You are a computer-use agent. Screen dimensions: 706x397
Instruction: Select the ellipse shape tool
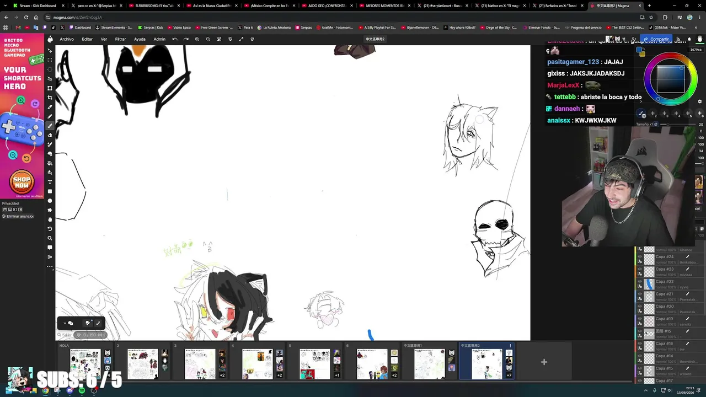(50, 201)
